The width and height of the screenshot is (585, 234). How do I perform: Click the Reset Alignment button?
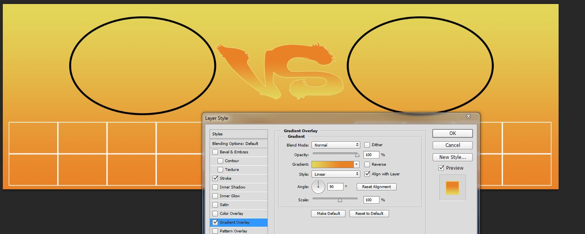tap(376, 187)
